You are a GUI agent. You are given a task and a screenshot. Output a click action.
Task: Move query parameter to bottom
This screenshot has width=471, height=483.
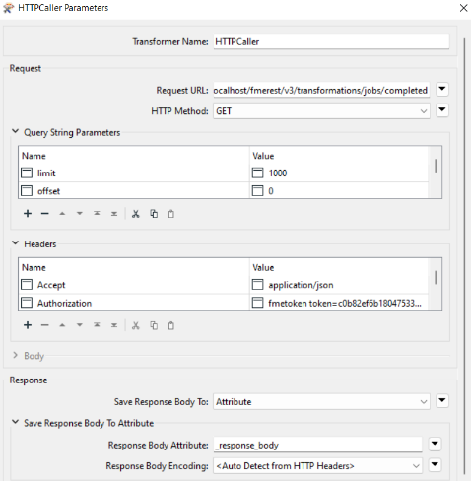(x=114, y=214)
